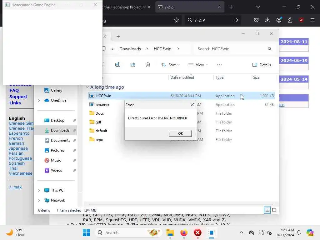Click the Delete trash icon in Explorer
Screen dimensions: 320x240
[148, 65]
